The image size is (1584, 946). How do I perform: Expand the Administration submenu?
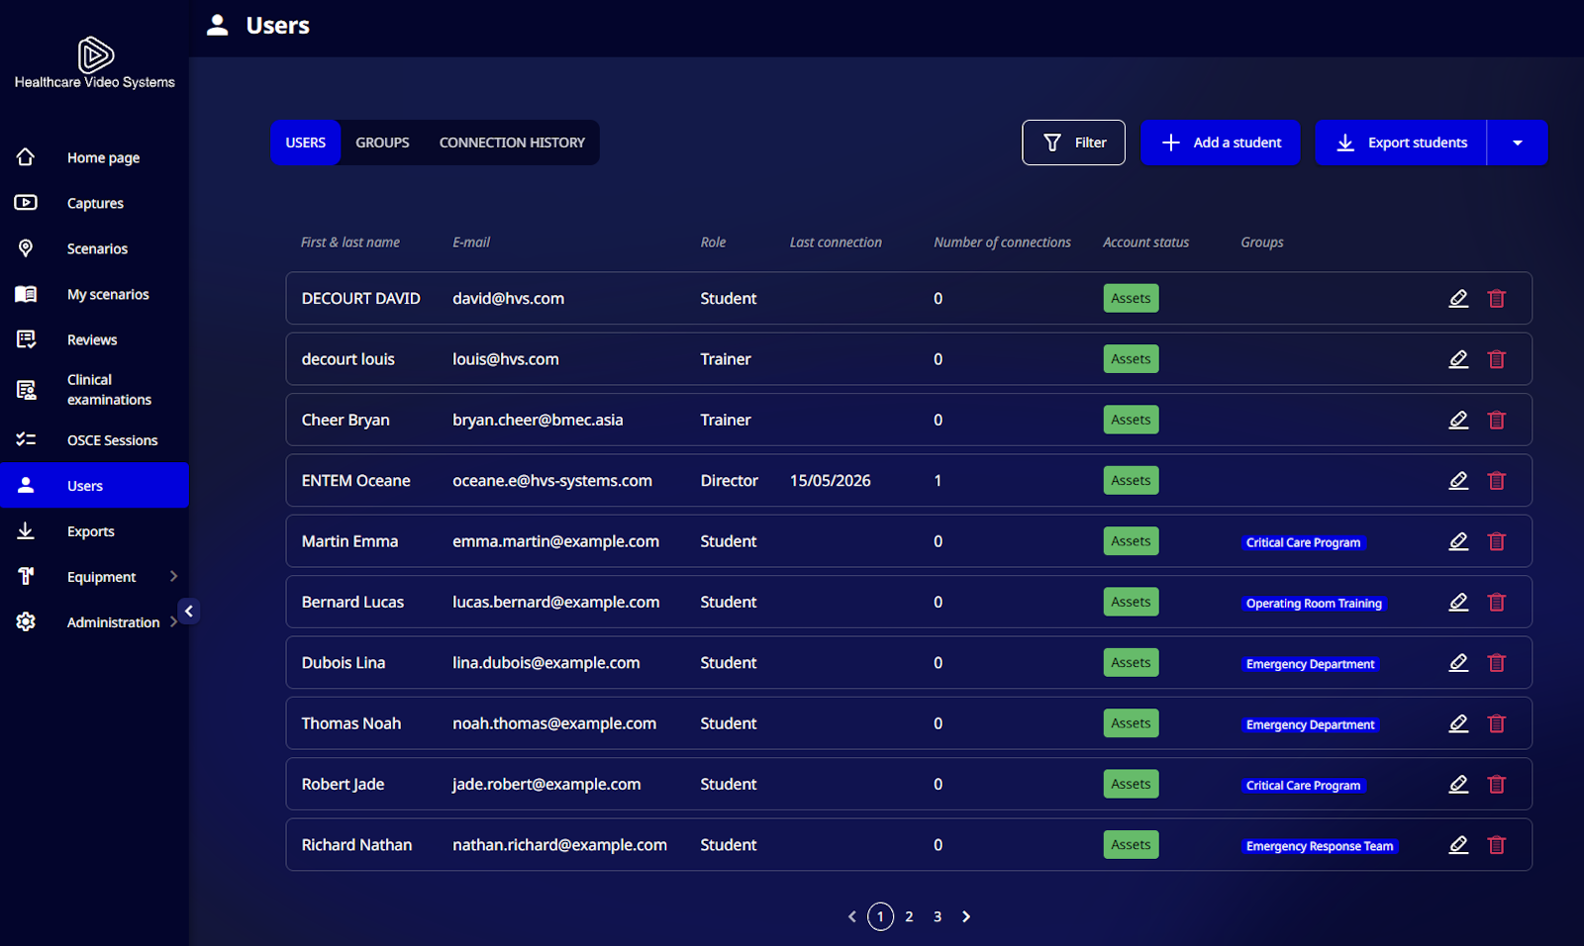(174, 621)
